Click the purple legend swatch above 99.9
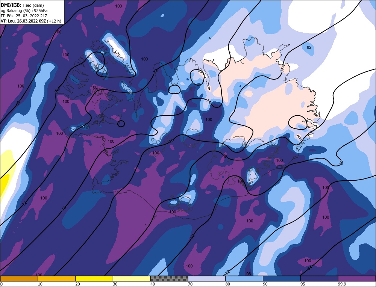The width and height of the screenshot is (376, 287). (x=357, y=279)
